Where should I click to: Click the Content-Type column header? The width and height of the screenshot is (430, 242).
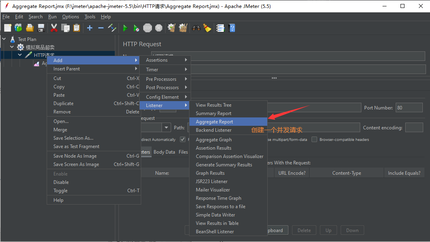pos(347,173)
